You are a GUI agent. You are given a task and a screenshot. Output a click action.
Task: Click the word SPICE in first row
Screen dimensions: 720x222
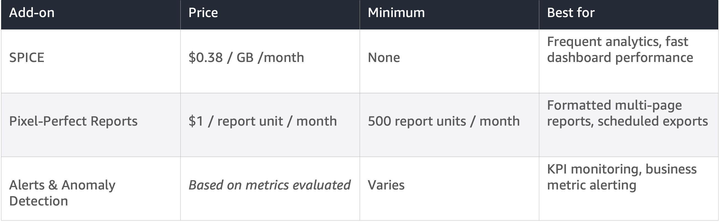[x=27, y=58]
